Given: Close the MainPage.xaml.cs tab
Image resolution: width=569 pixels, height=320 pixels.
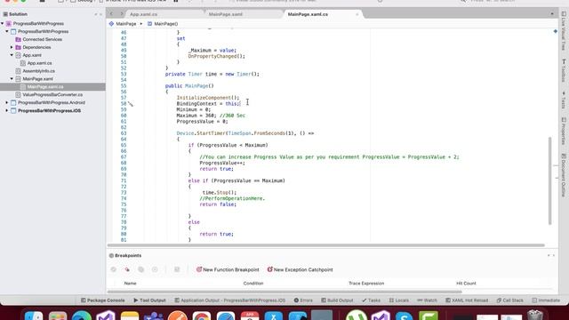Looking at the screenshot, I should coord(357,14).
